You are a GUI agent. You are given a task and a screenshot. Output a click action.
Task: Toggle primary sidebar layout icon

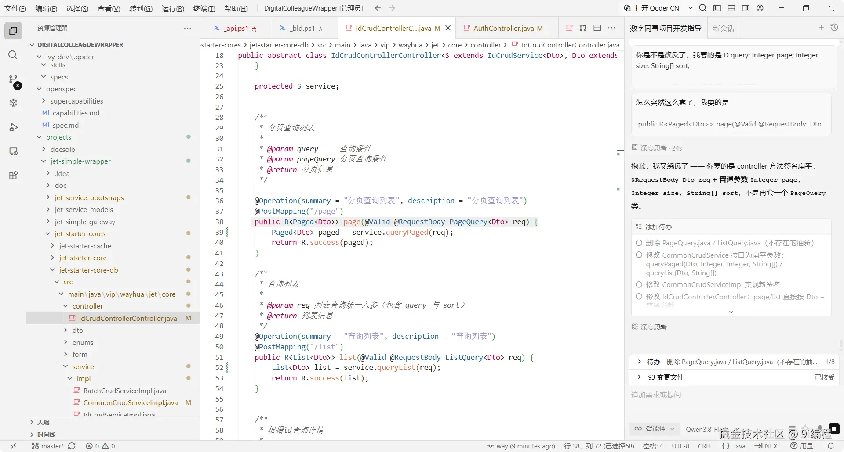[717, 8]
